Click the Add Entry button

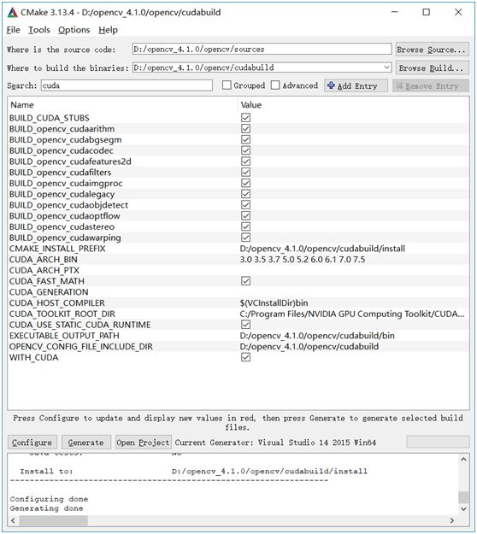click(356, 85)
